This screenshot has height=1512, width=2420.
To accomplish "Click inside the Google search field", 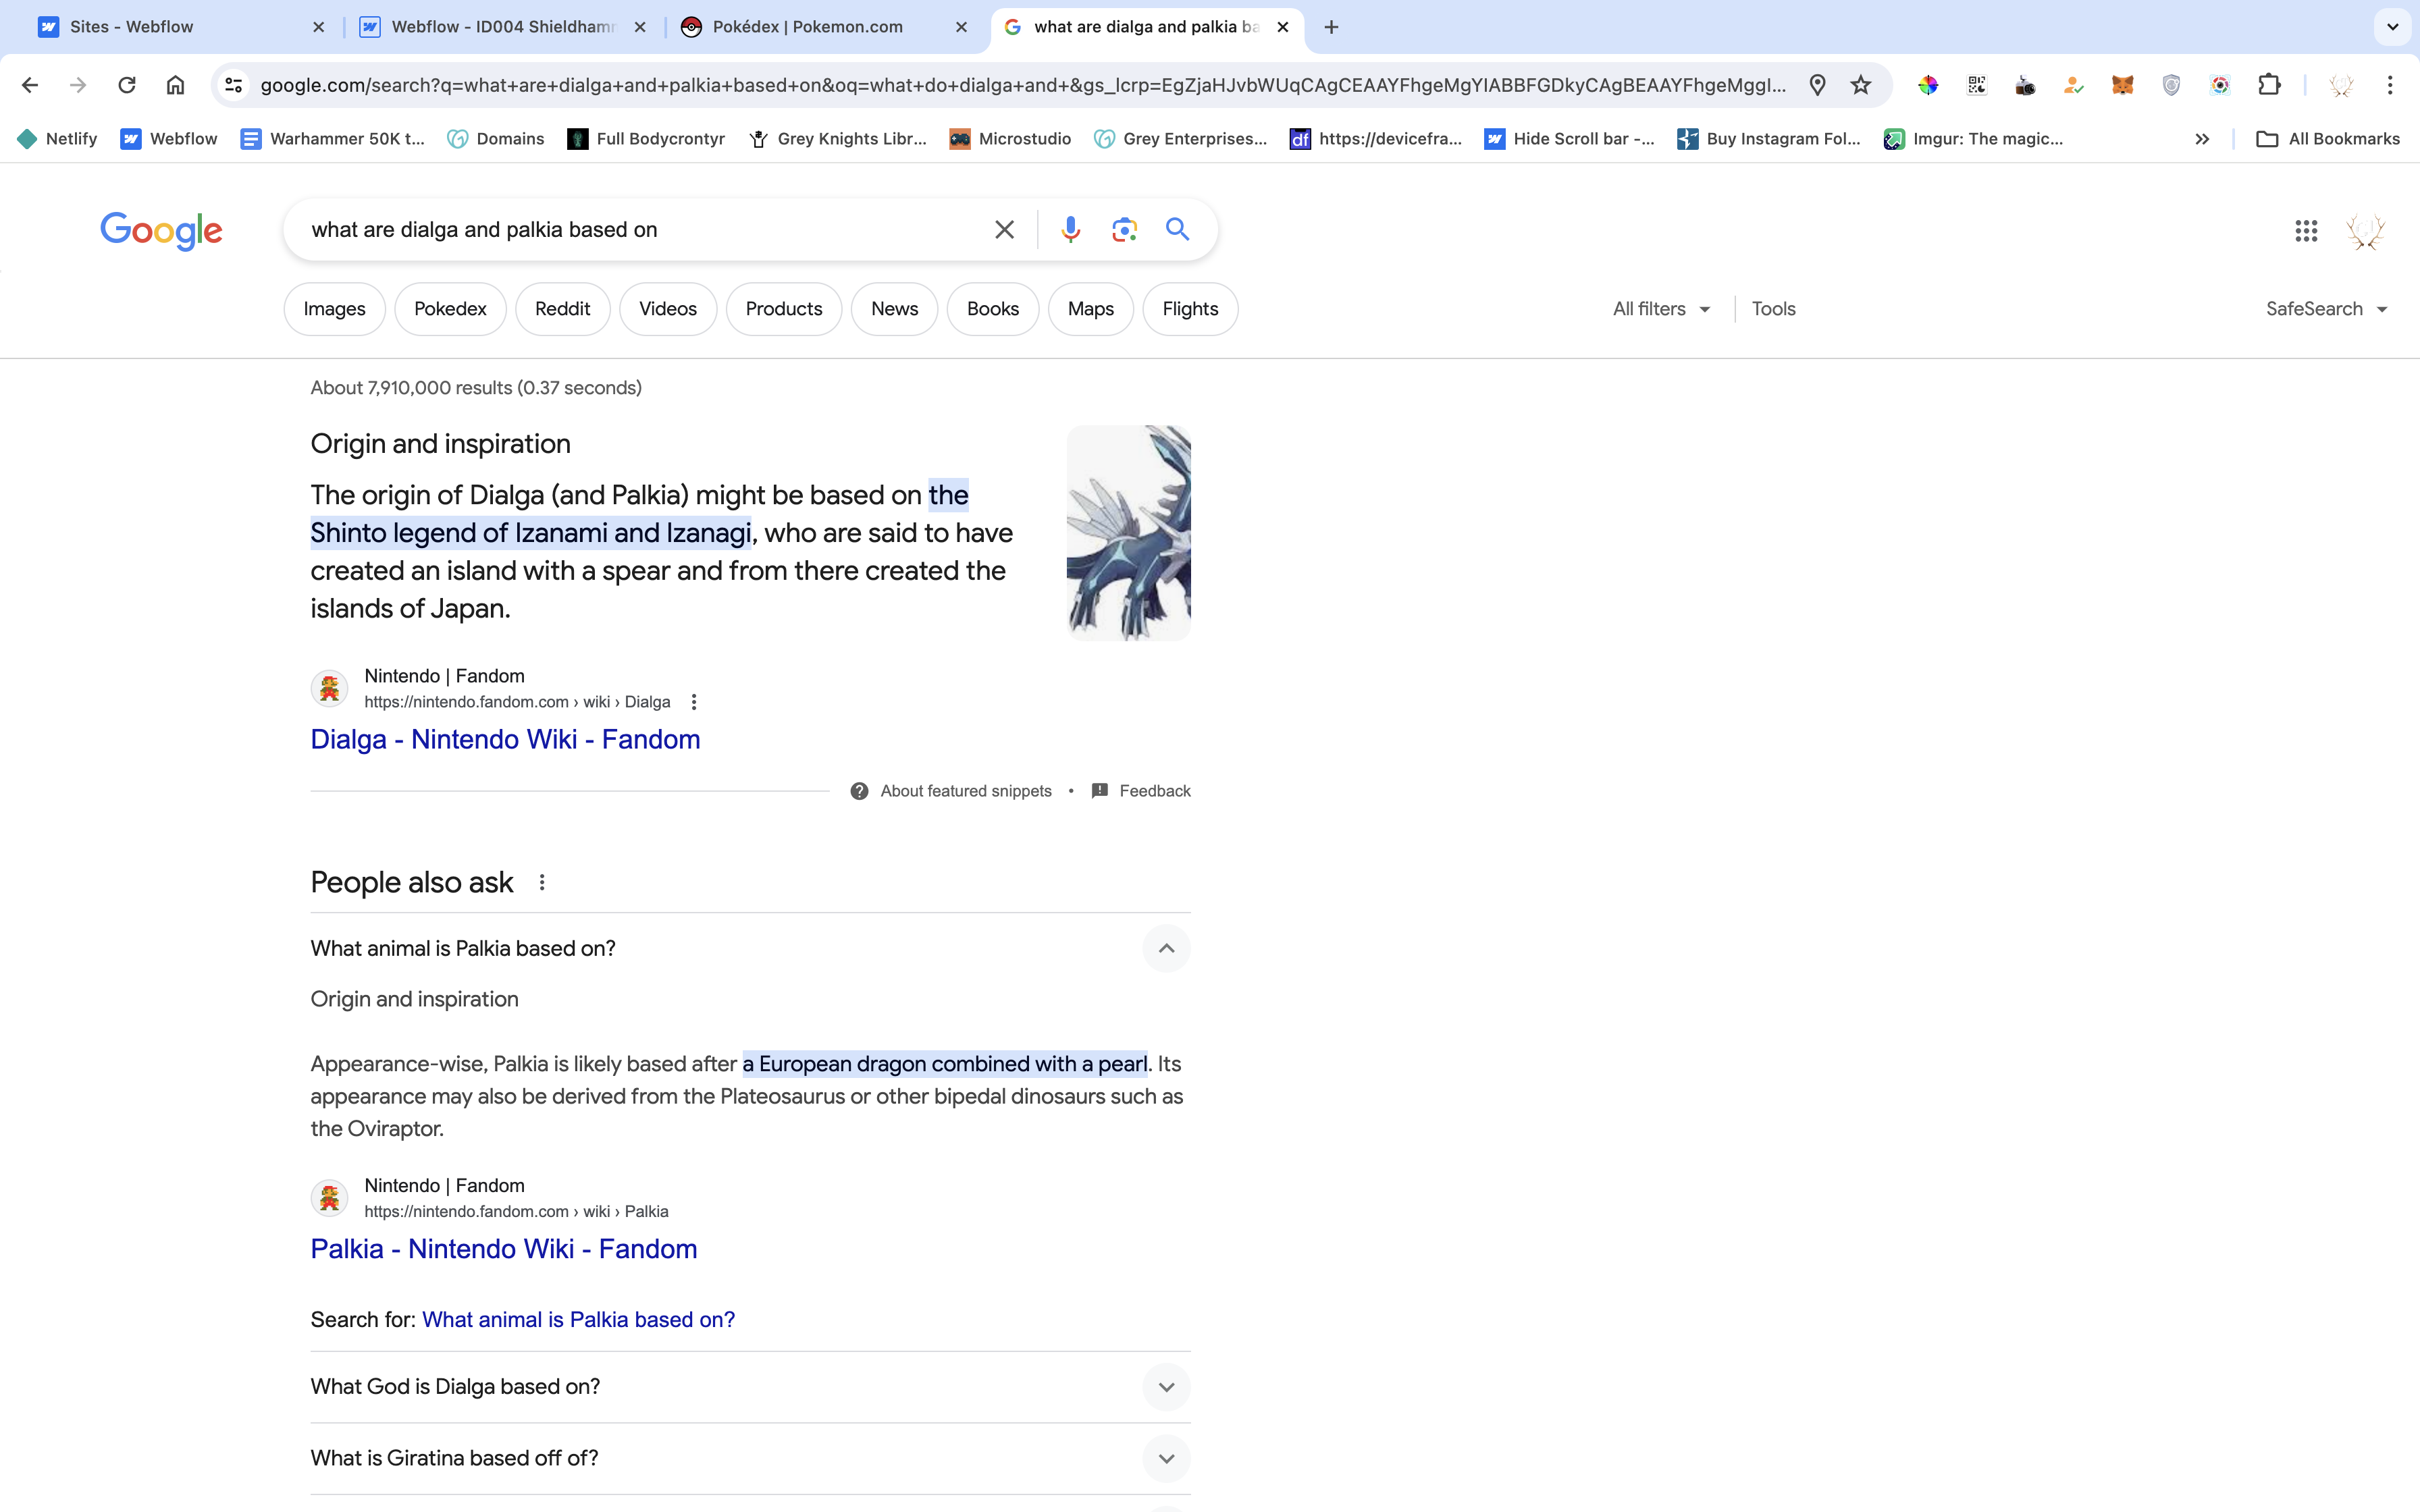I will point(640,229).
